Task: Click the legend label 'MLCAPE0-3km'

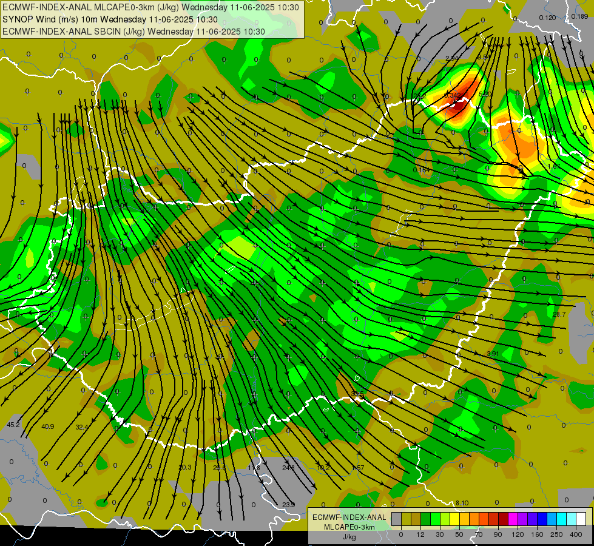Action: [349, 527]
